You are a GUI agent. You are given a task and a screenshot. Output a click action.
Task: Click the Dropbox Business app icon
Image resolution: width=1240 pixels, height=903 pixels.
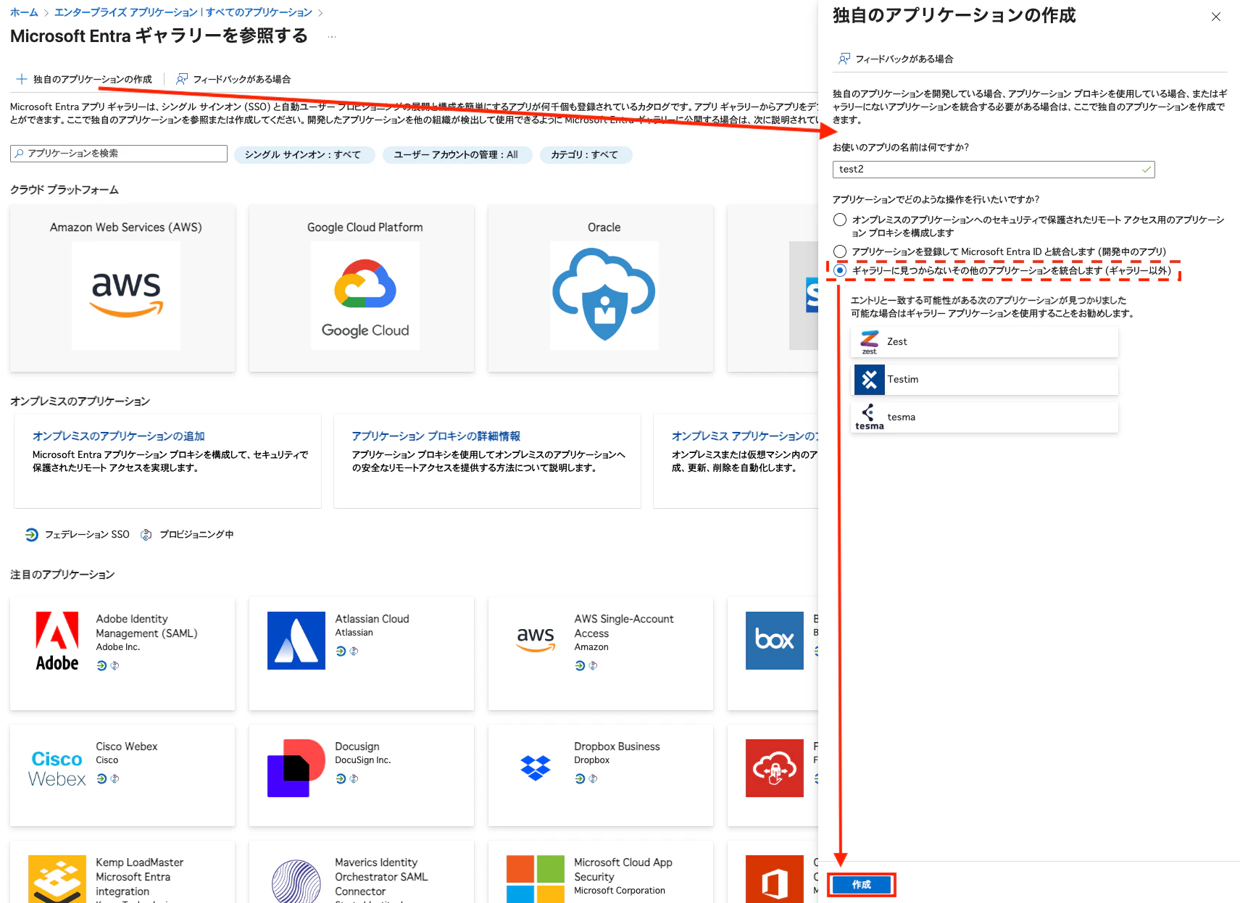[x=535, y=767]
